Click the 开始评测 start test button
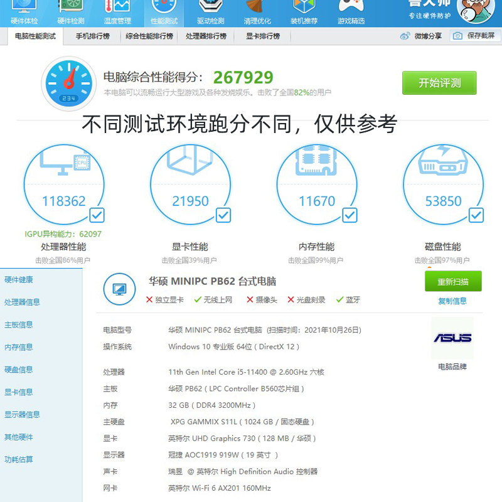The image size is (502, 502). point(439,83)
